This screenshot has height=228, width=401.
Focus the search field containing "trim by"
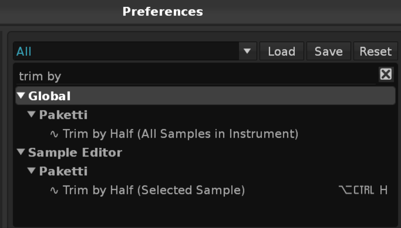[x=193, y=76]
